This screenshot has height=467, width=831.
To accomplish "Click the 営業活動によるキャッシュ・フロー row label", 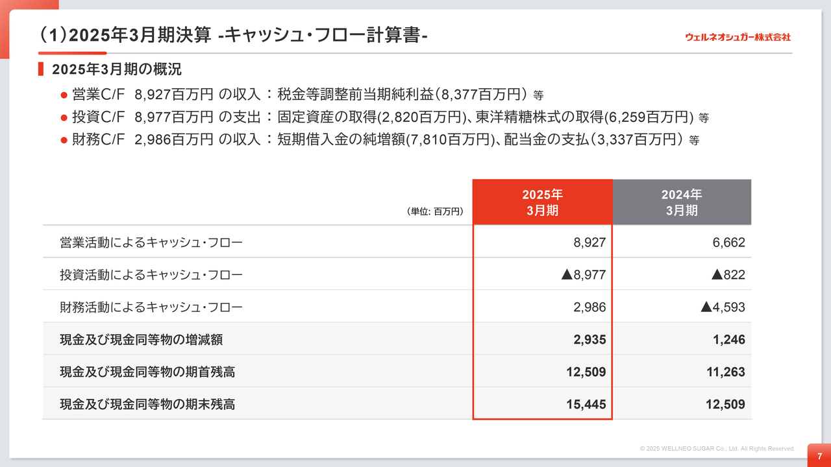I will (151, 243).
